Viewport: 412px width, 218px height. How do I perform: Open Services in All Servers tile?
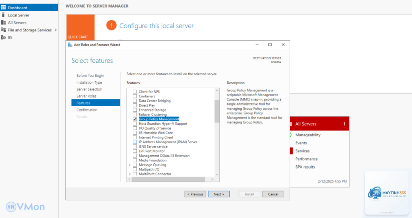tap(302, 151)
